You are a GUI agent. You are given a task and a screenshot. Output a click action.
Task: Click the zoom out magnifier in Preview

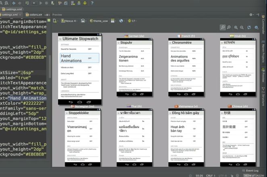[x=242, y=27]
